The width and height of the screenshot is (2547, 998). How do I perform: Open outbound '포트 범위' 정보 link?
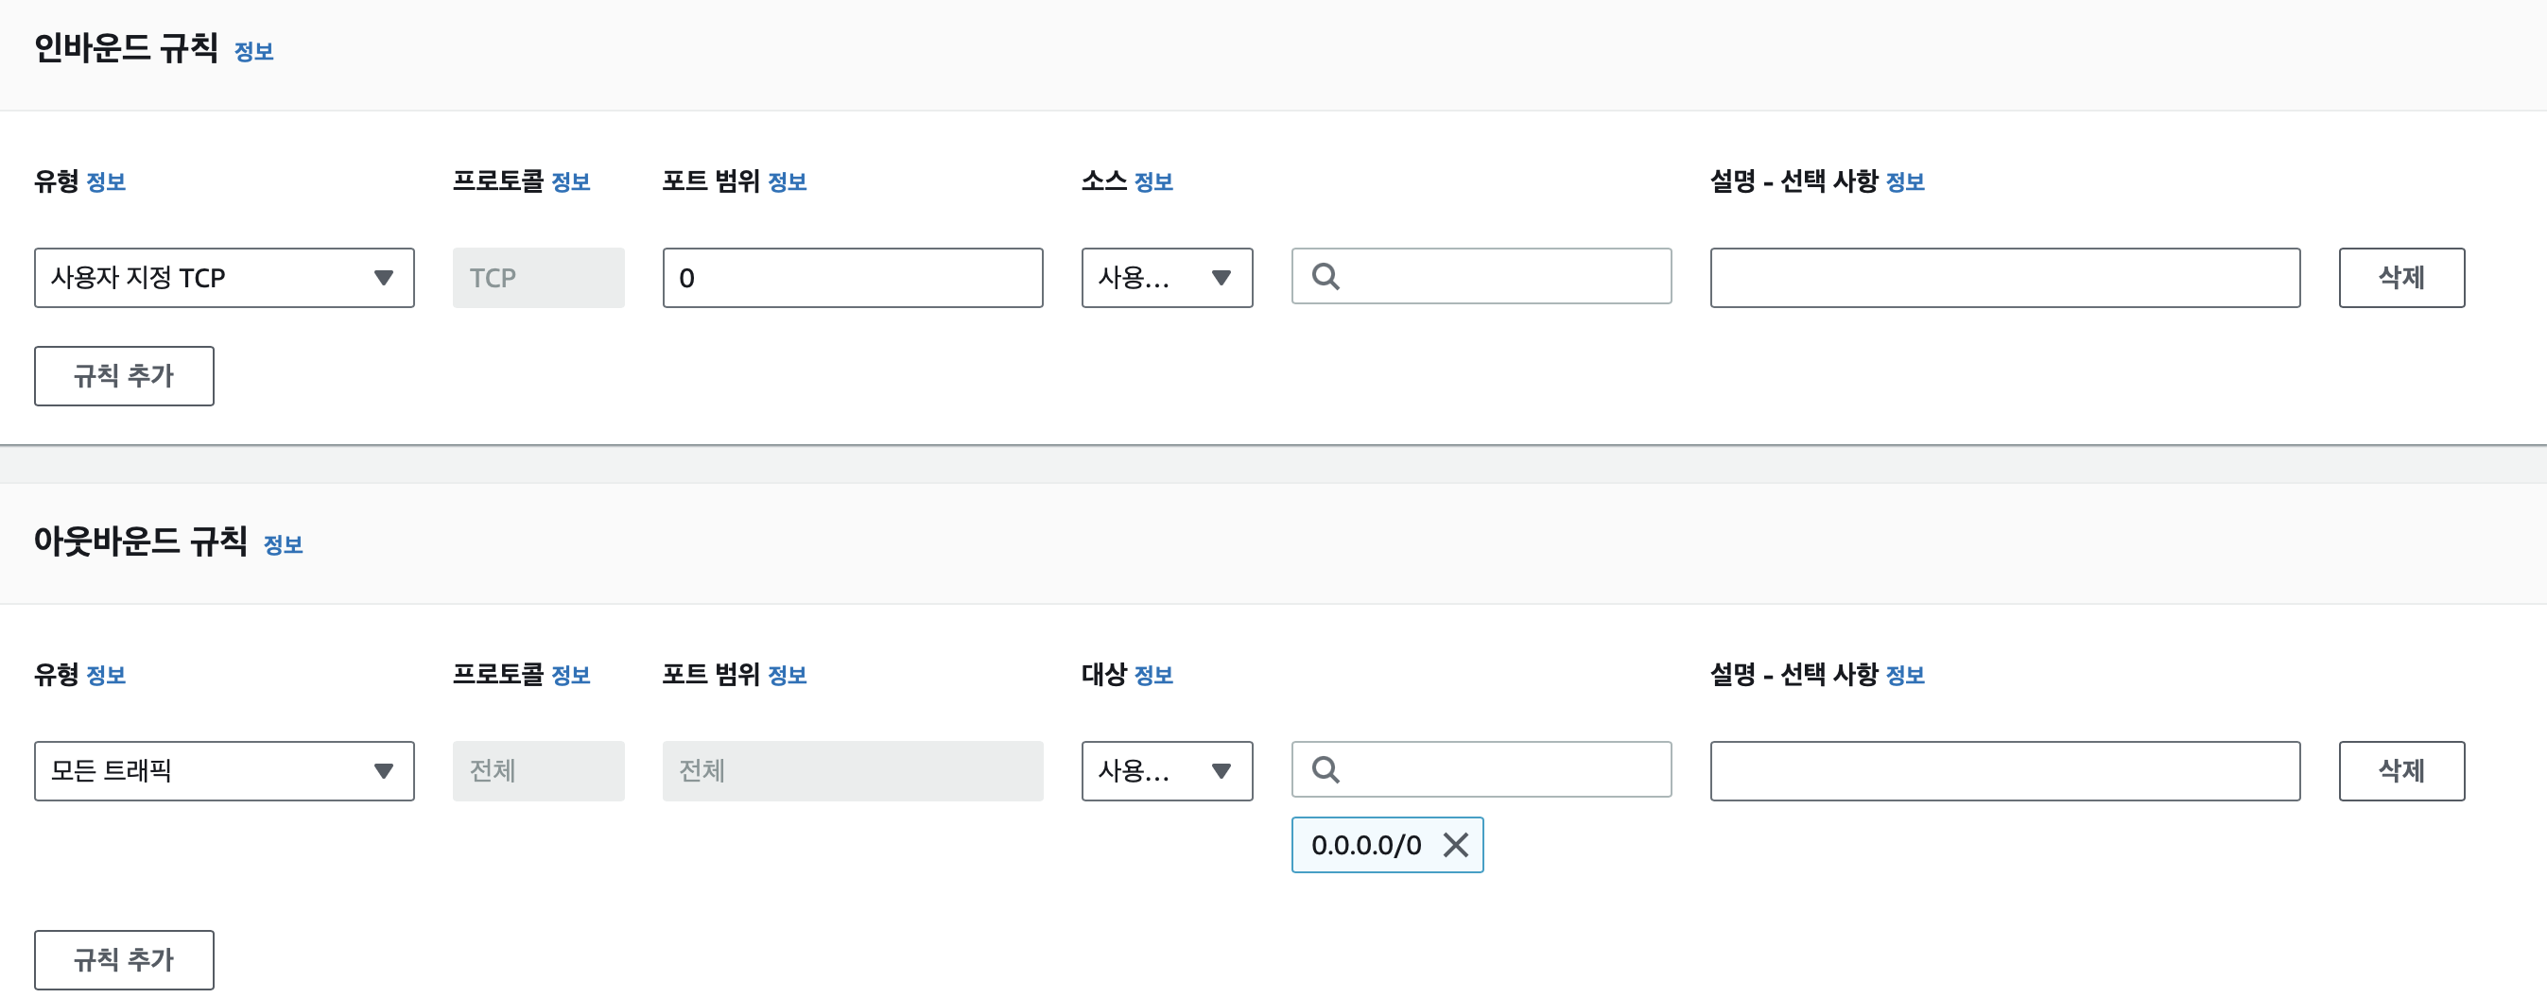(x=787, y=675)
